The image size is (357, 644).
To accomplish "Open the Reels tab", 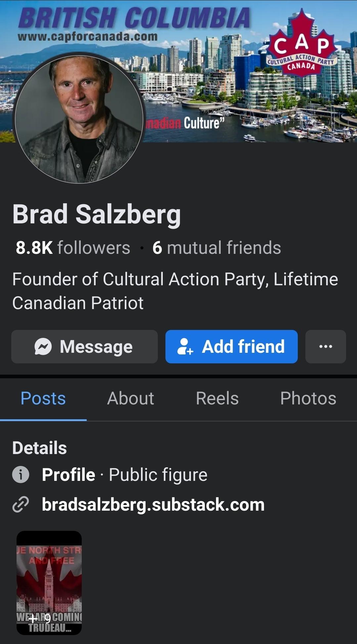I will tap(217, 398).
